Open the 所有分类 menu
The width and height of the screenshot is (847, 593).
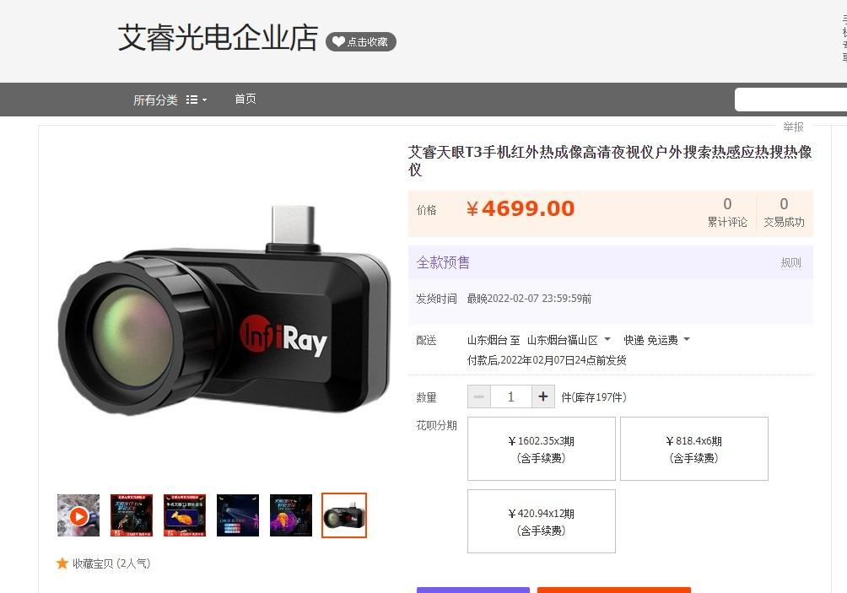pos(155,100)
